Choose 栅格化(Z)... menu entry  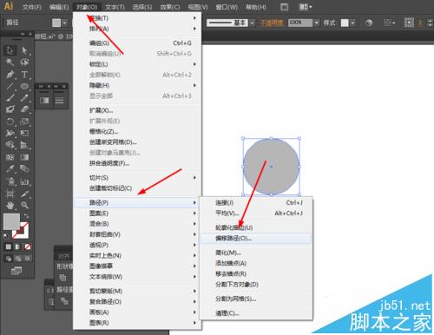(x=137, y=132)
